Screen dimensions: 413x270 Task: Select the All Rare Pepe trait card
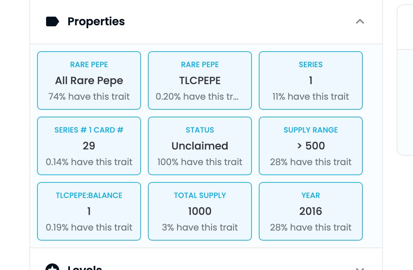pyautogui.click(x=89, y=81)
